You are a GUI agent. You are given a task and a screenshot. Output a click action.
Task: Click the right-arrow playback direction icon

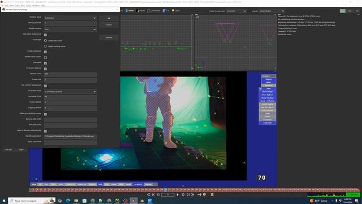pyautogui.click(x=199, y=195)
